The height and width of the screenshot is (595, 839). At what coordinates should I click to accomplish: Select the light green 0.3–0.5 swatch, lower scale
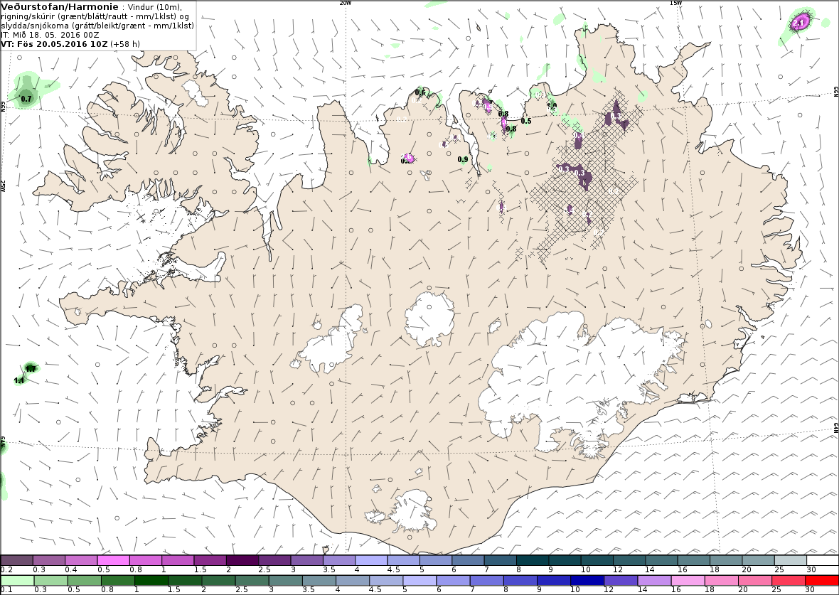point(50,581)
